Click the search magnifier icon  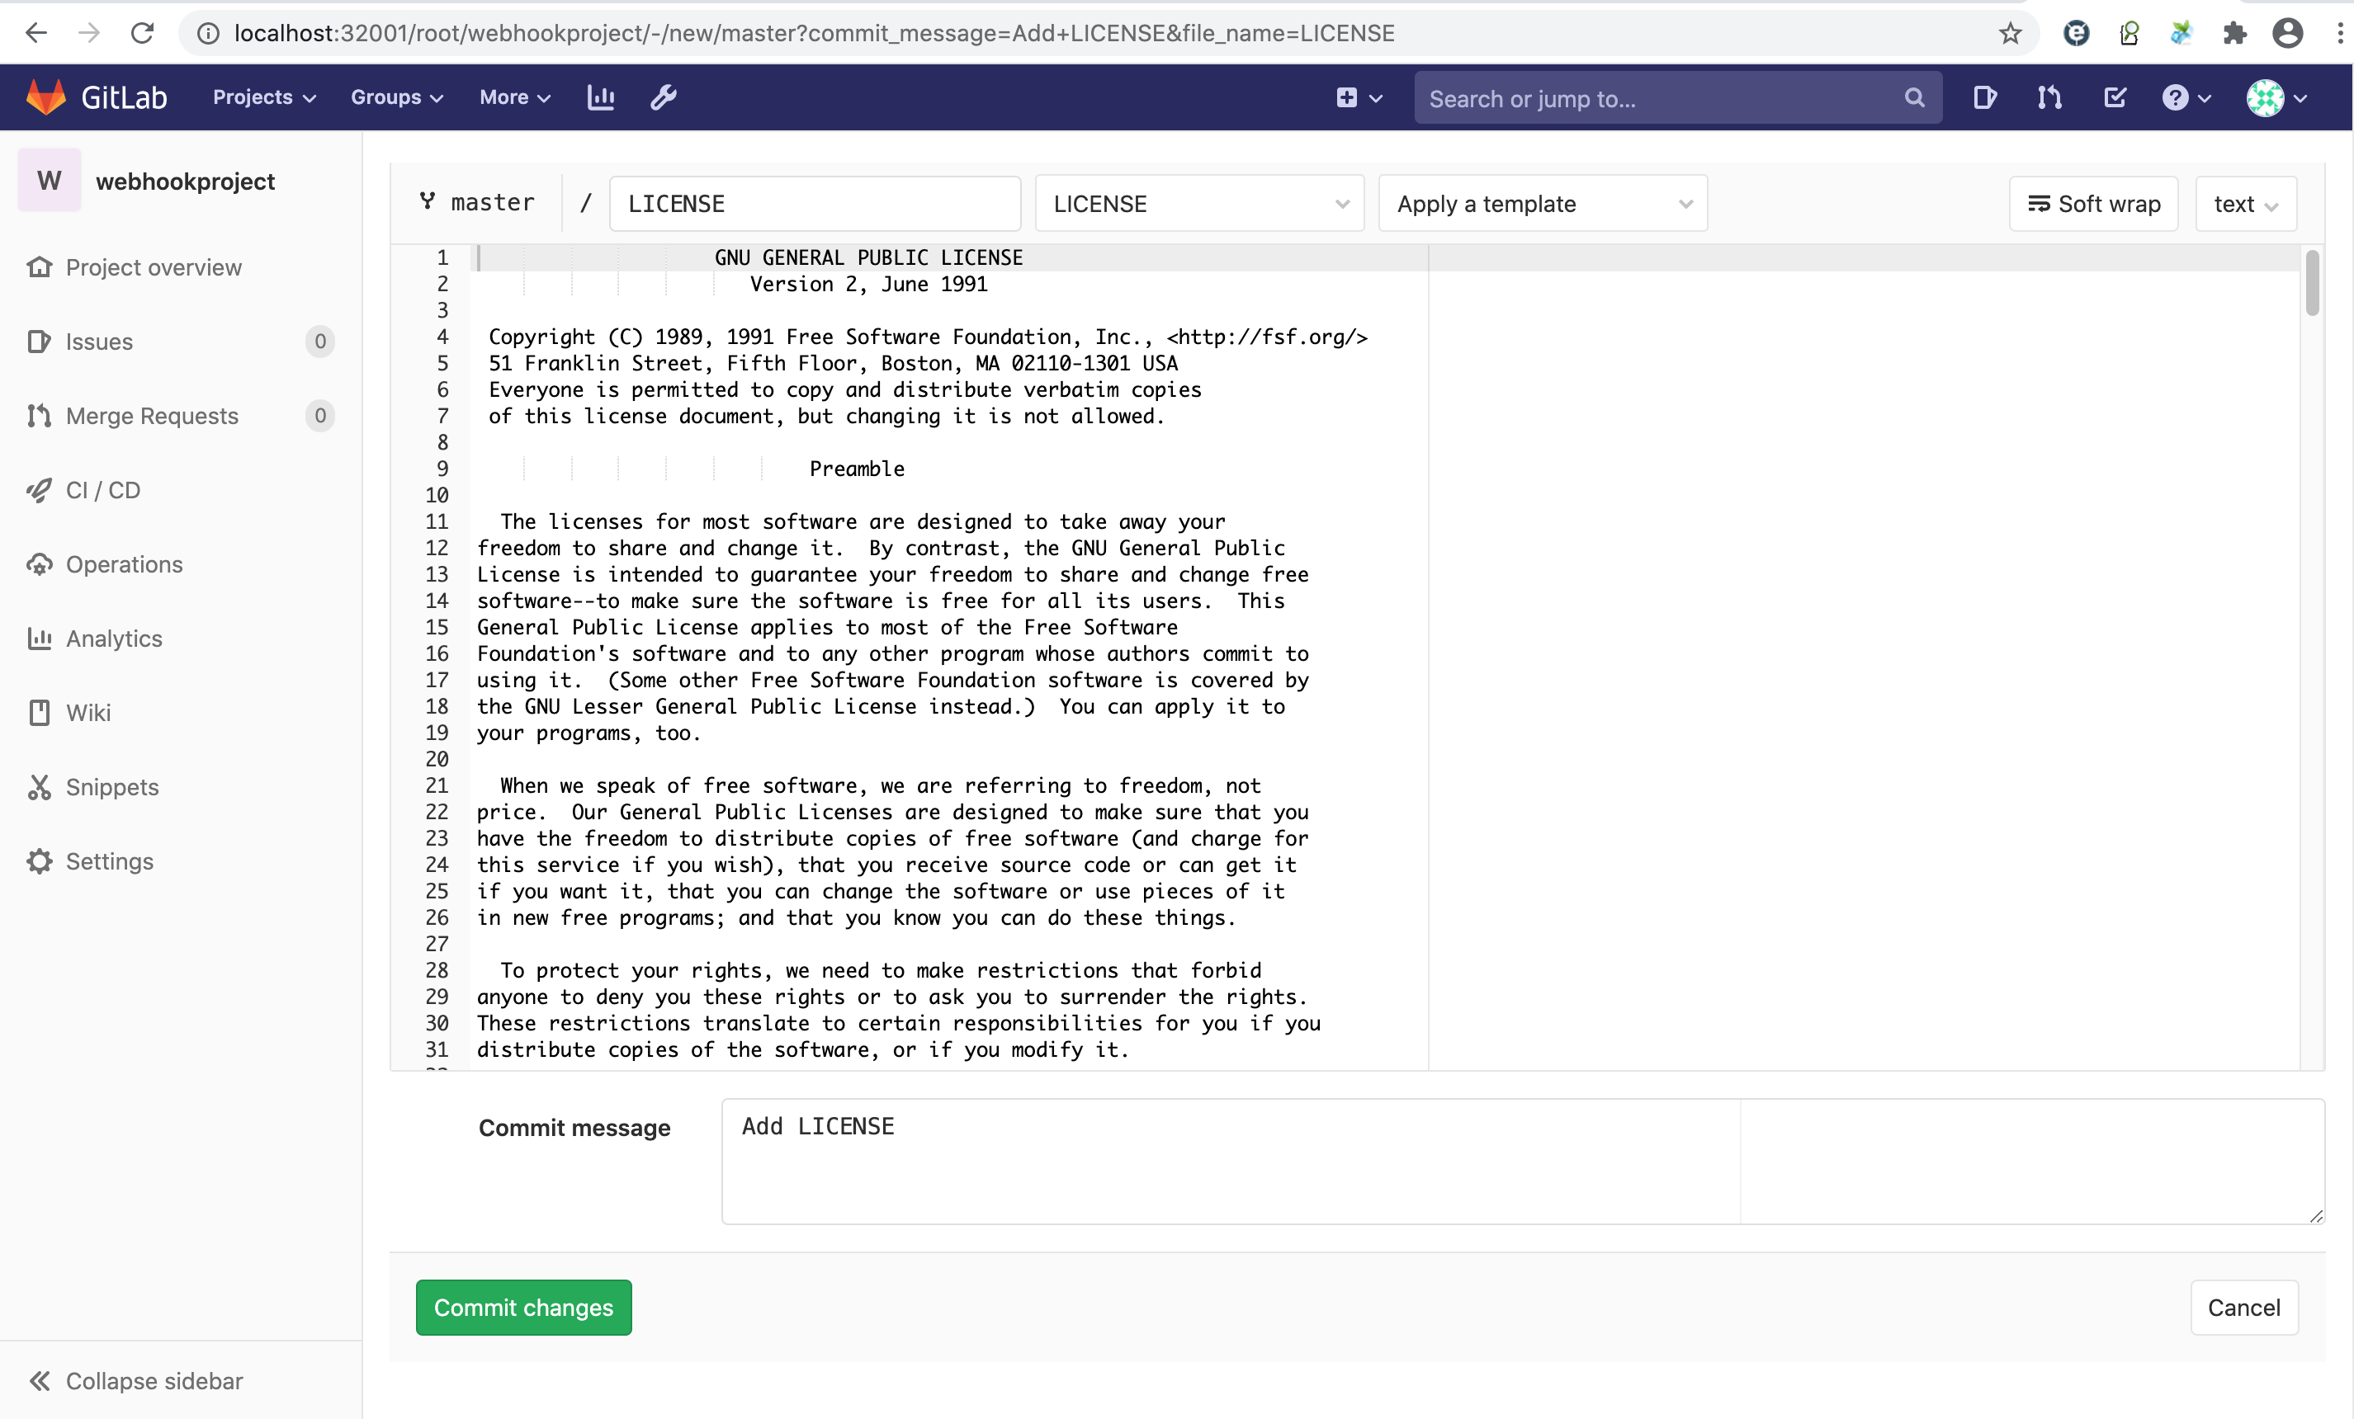pyautogui.click(x=1915, y=97)
